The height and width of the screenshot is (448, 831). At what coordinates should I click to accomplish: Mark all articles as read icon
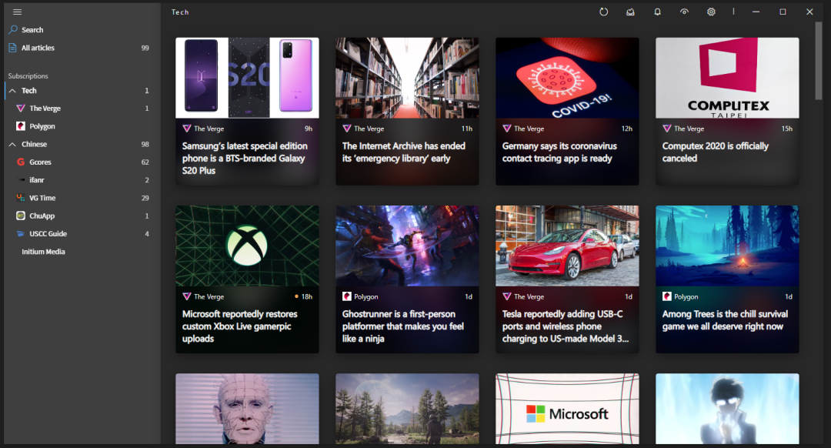[630, 12]
